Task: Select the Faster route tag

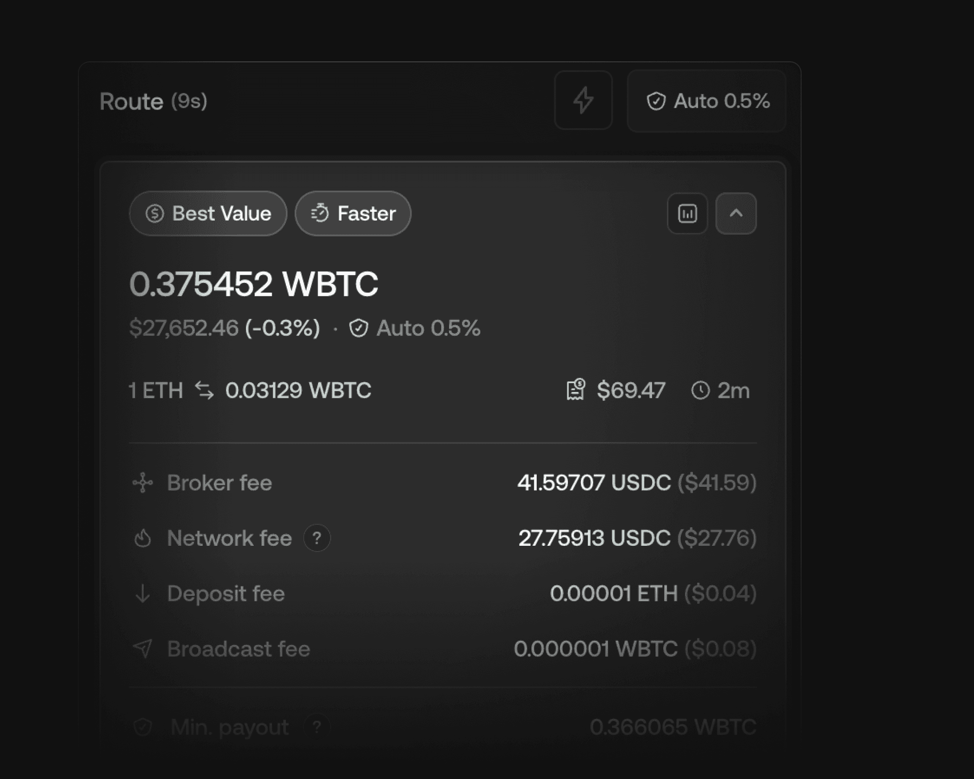Action: [x=353, y=213]
